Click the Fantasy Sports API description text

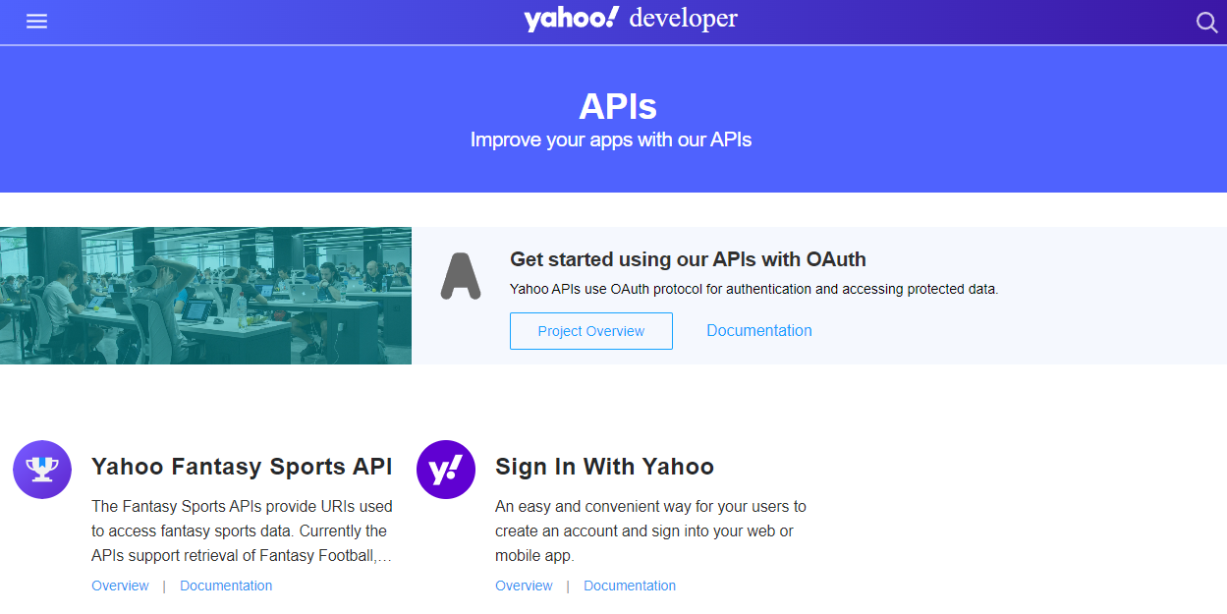tap(242, 531)
